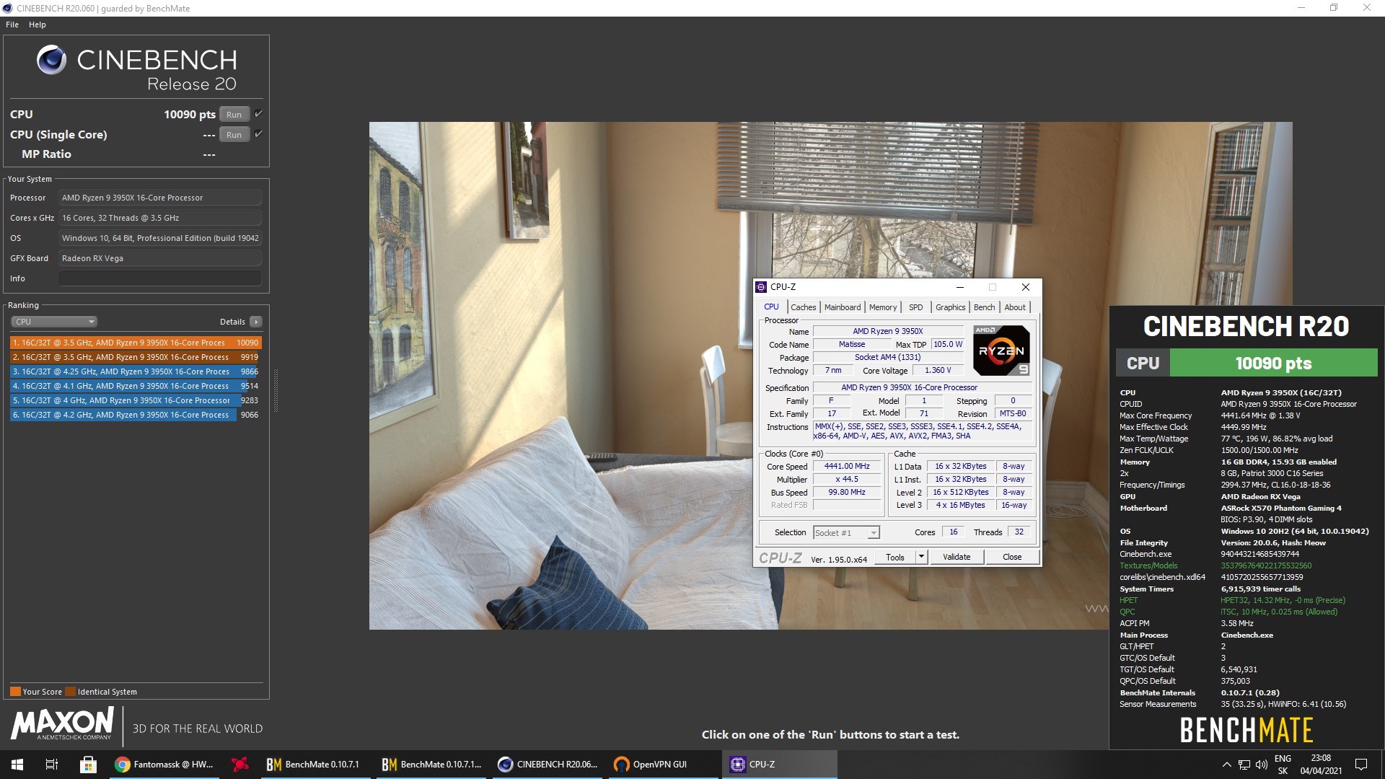Open the Help menu
Viewport: 1385px width, 779px height.
38,25
